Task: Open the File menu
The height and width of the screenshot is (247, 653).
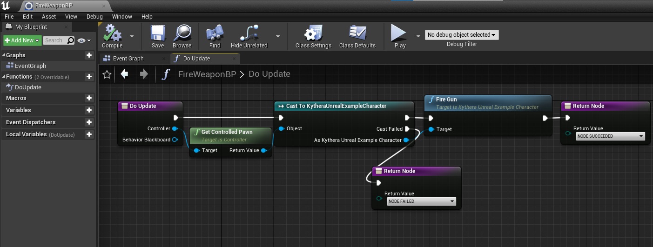Action: pyautogui.click(x=9, y=16)
